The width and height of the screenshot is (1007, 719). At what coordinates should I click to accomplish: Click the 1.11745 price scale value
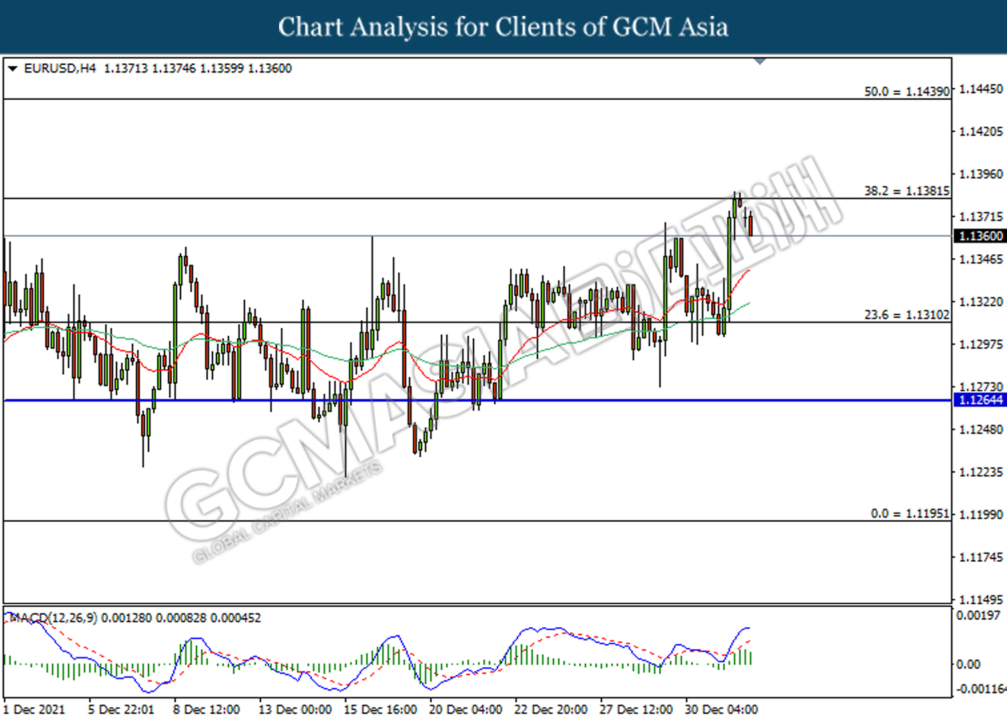(x=980, y=557)
